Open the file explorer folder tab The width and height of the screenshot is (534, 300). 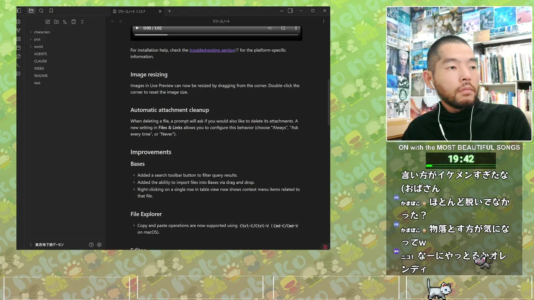tap(31, 11)
